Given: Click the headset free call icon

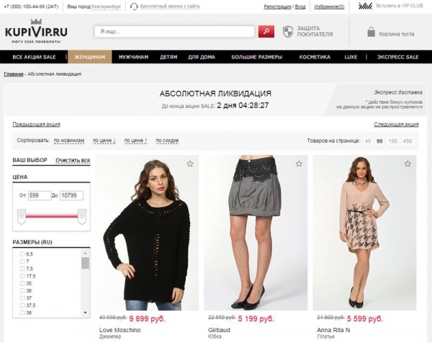Looking at the screenshot, I should 134,6.
